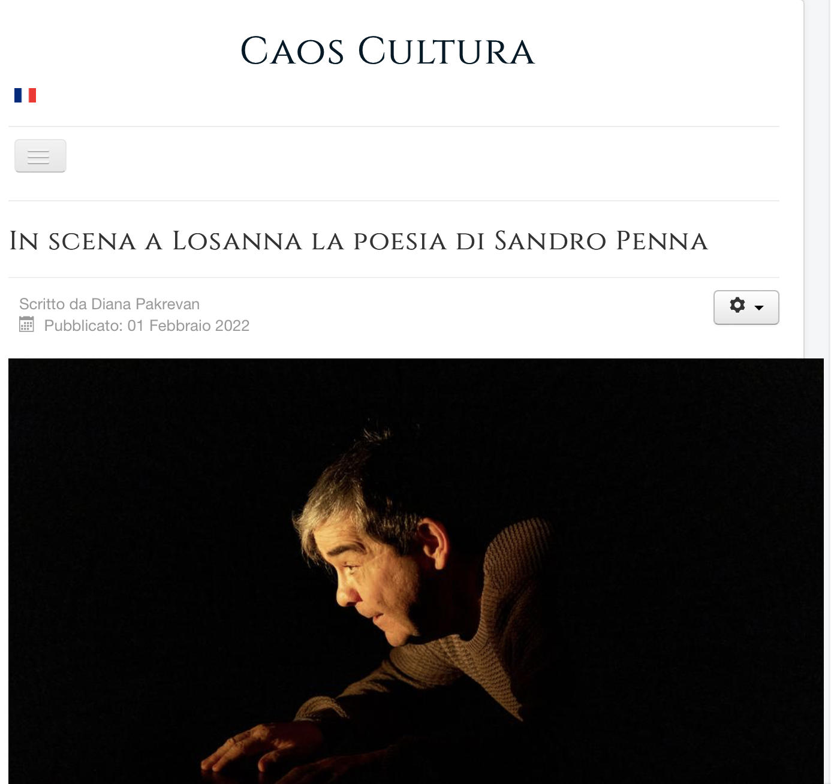Screen dimensions: 831x784
Task: Click the word "Losanna" in the headline
Action: 237,241
